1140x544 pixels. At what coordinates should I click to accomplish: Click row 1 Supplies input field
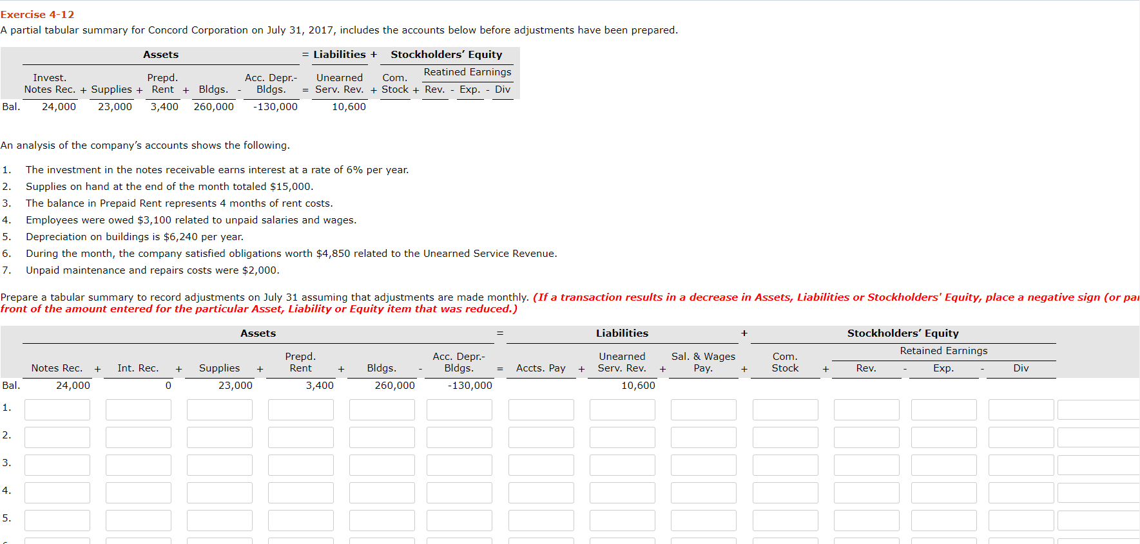coord(220,409)
